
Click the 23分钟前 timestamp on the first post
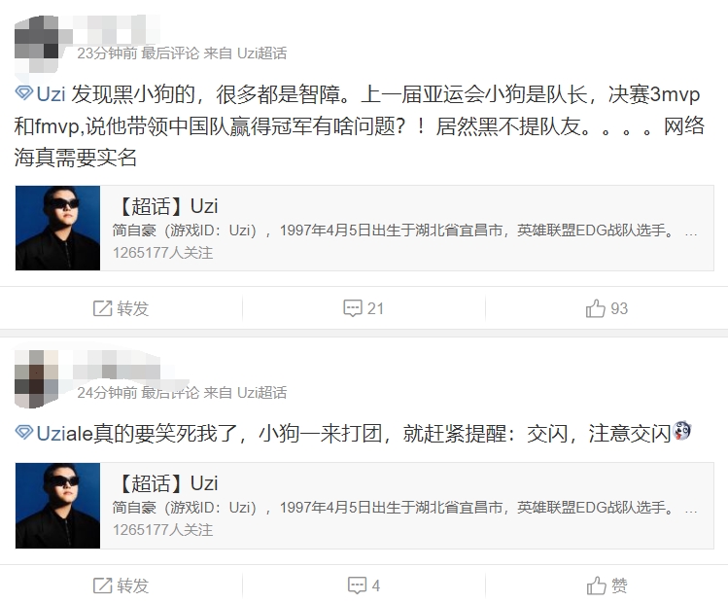pos(107,53)
